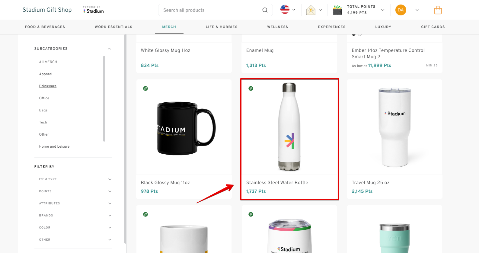This screenshot has width=479, height=253.
Task: Open the DA user avatar
Action: pos(401,10)
